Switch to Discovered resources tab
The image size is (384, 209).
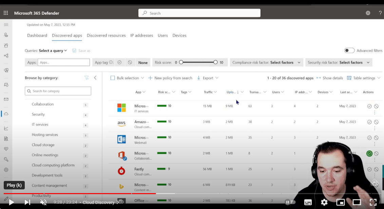pos(106,36)
